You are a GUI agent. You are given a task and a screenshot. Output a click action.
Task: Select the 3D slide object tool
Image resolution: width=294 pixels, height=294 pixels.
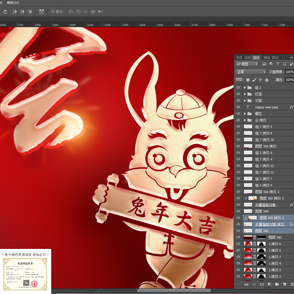tap(93, 12)
